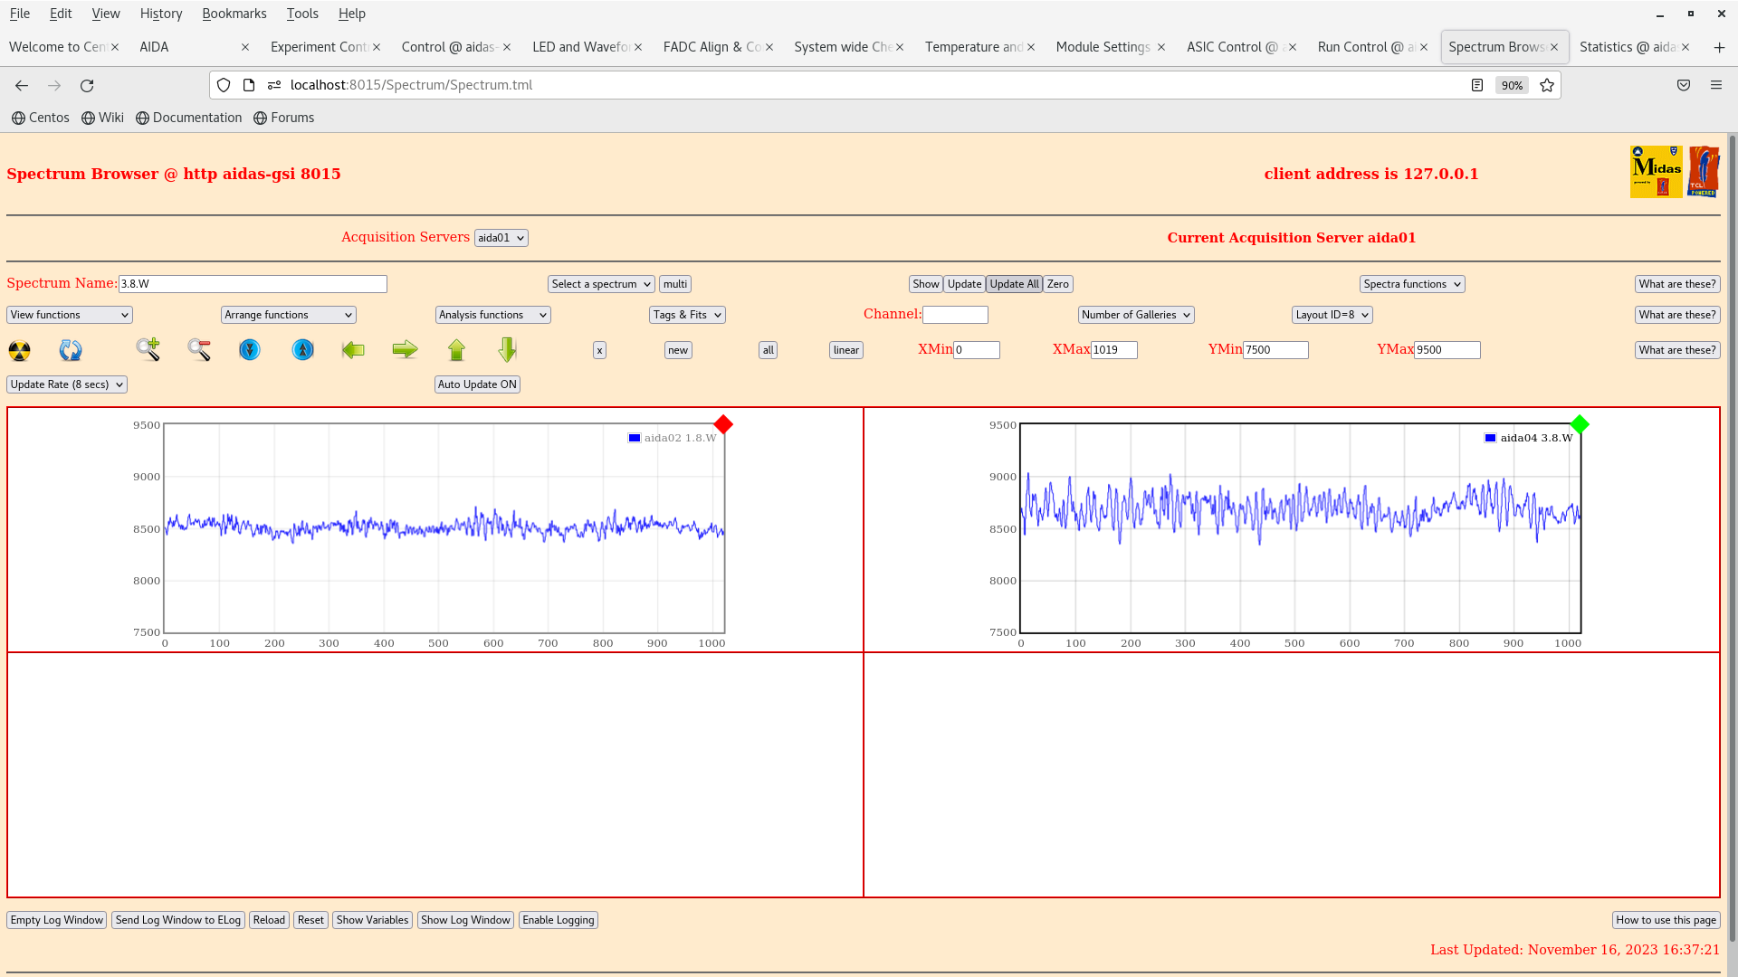Click the blue refresh arrows icon

[x=71, y=350]
